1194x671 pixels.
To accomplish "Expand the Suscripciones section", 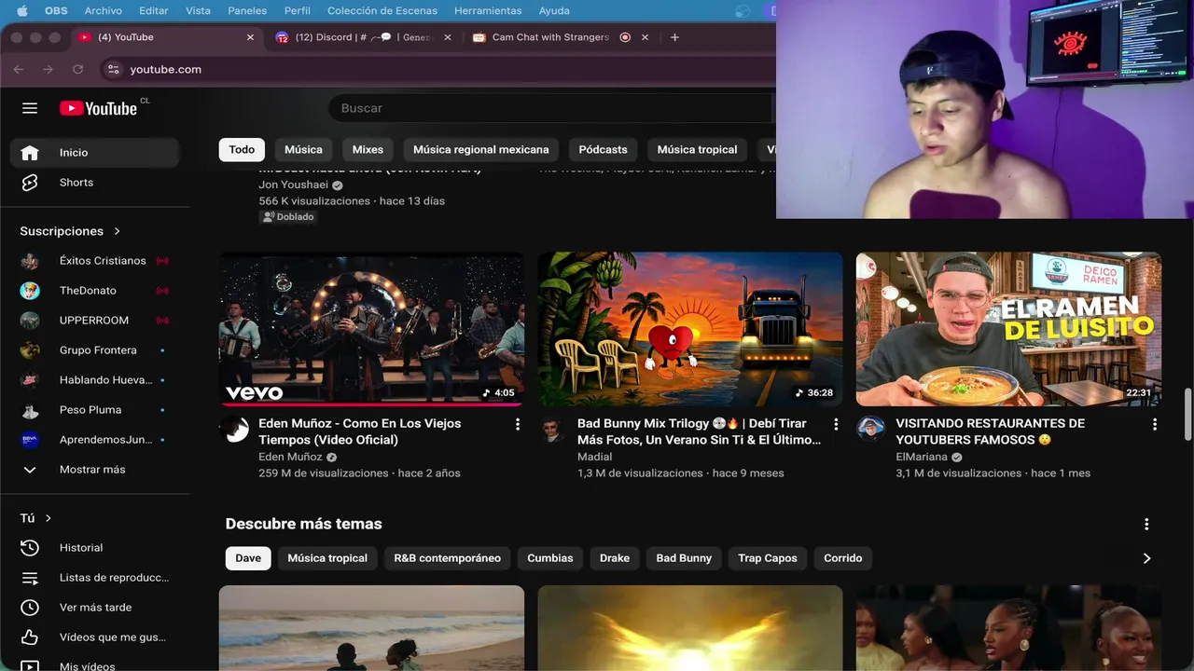I will 71,231.
